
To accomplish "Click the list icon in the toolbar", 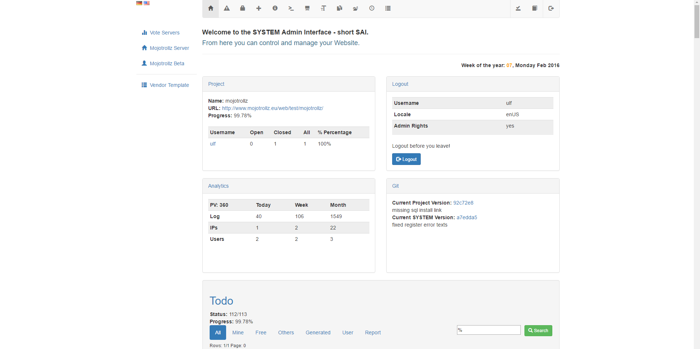I will (x=388, y=8).
